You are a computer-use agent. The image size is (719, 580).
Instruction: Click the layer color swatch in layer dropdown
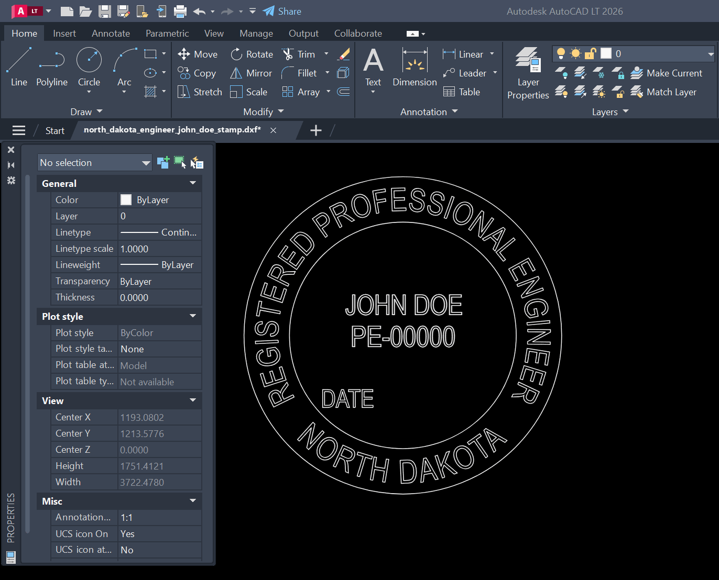tap(606, 53)
